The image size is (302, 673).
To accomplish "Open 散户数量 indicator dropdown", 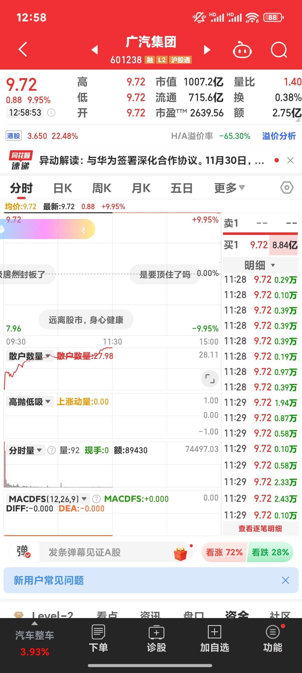I will pos(29,356).
